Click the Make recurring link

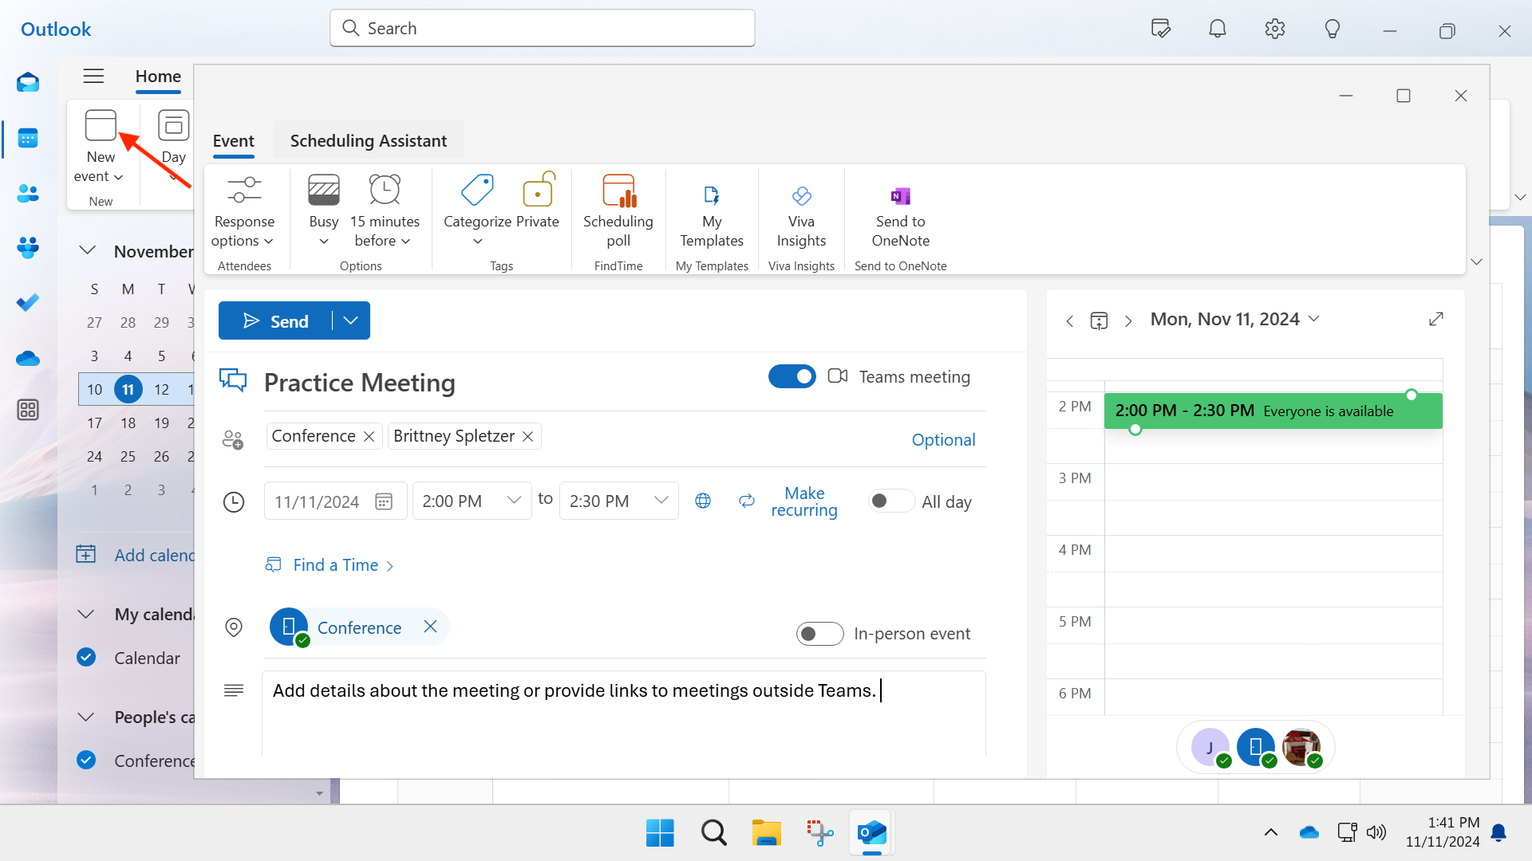804,501
